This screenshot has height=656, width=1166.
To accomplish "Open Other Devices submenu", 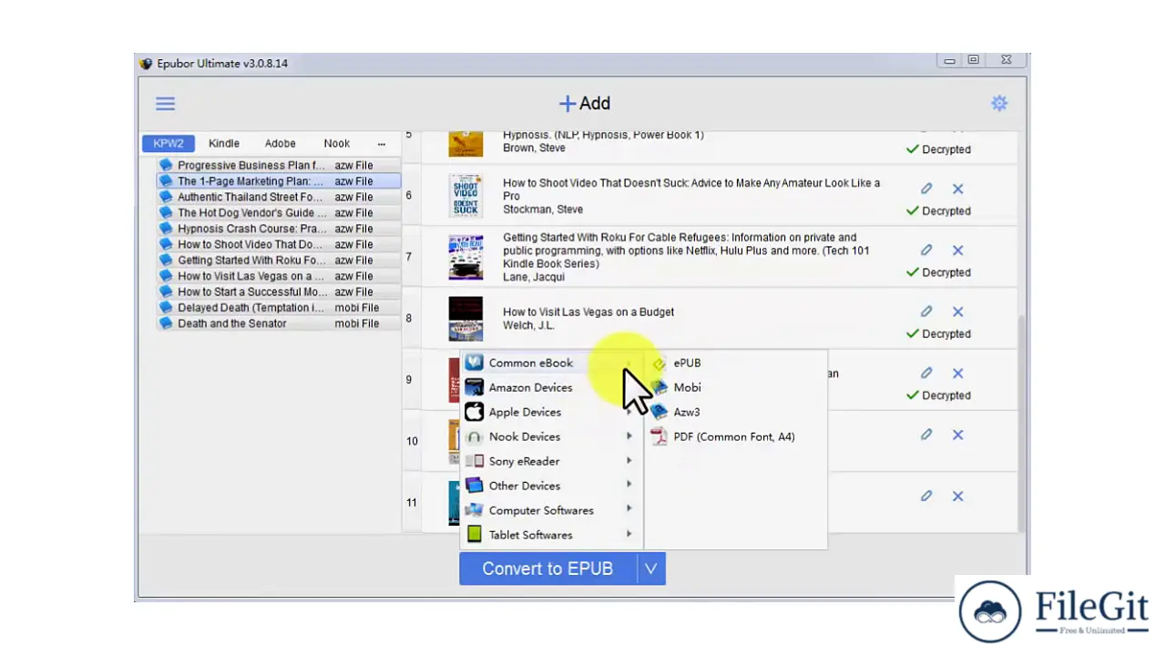I will click(x=552, y=486).
